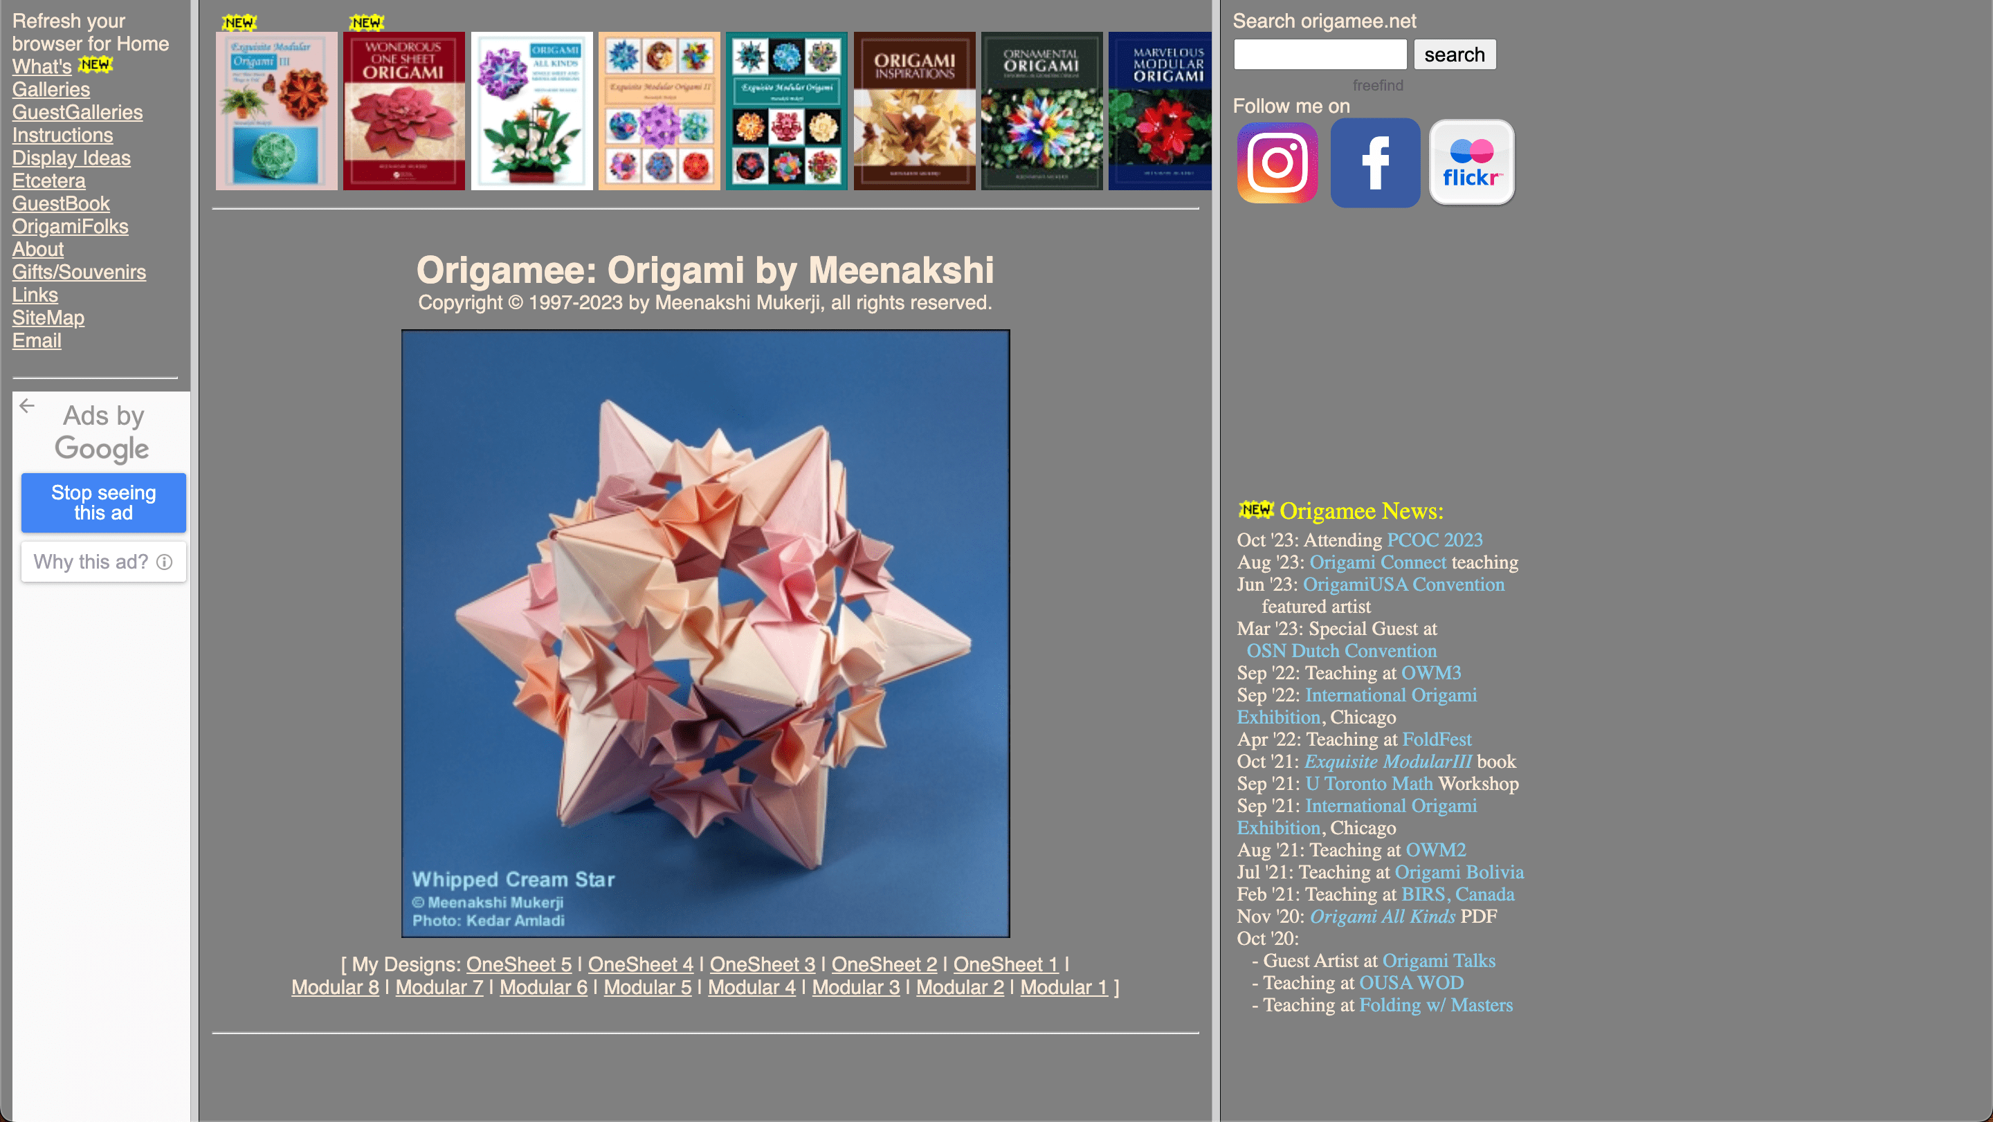Open the Instructions menu link
This screenshot has width=1993, height=1122.
click(63, 136)
